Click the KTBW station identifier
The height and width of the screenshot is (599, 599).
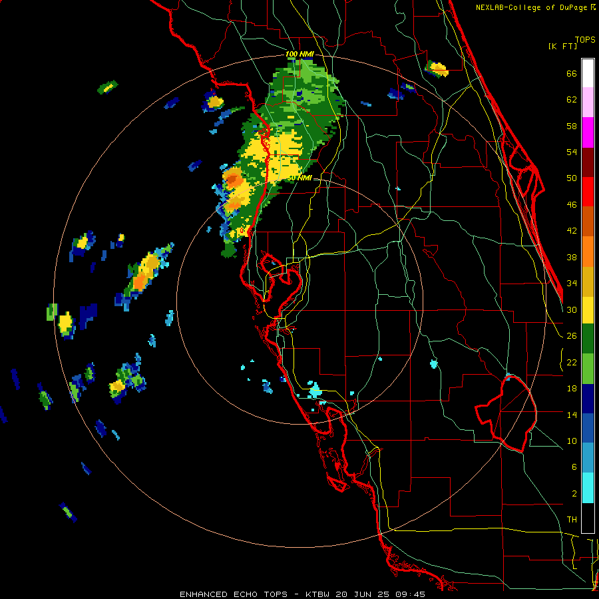click(317, 594)
